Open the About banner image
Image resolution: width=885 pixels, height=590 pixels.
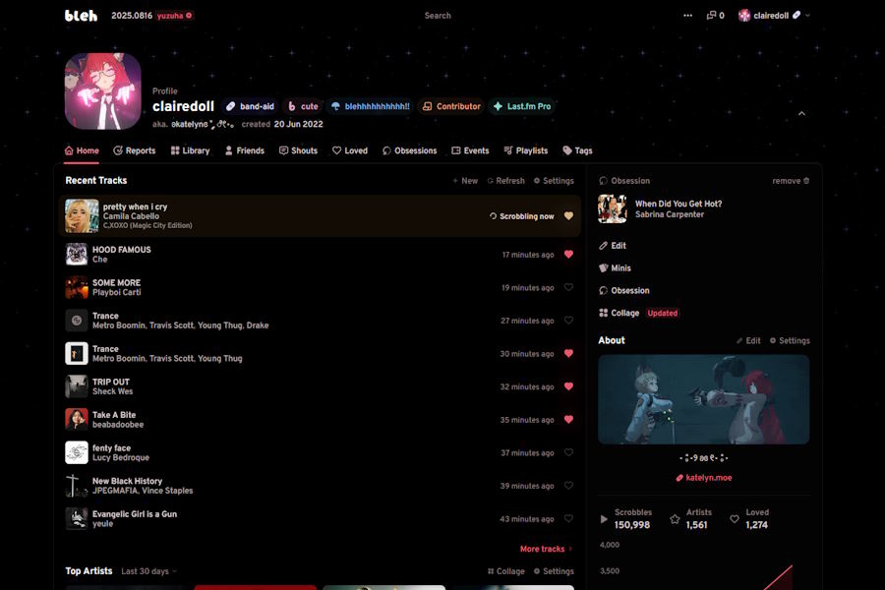click(x=704, y=399)
